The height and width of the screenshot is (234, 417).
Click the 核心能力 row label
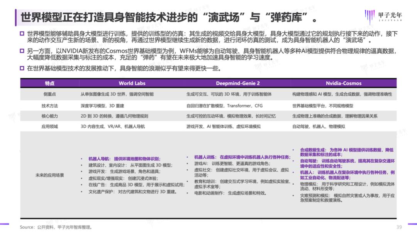[49, 116]
